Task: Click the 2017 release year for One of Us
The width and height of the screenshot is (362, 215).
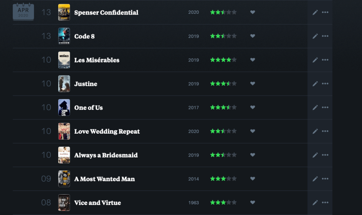Action: [194, 107]
